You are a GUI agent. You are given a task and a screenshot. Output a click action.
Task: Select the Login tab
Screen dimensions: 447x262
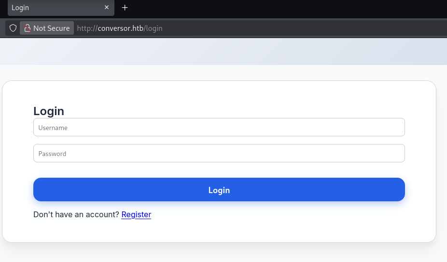tap(53, 8)
